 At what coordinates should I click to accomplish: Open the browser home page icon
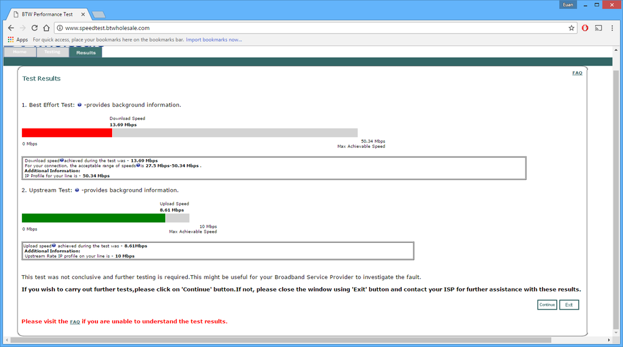pos(47,28)
